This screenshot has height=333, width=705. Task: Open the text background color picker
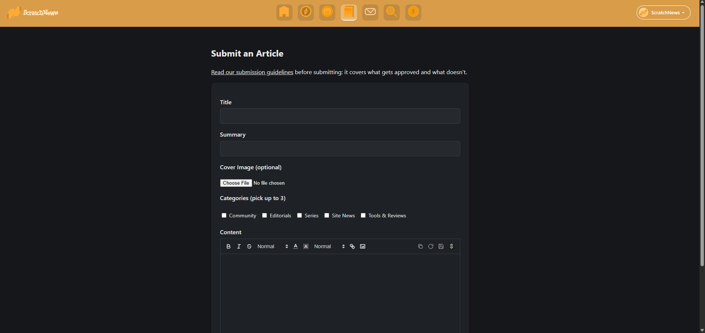[x=306, y=246]
